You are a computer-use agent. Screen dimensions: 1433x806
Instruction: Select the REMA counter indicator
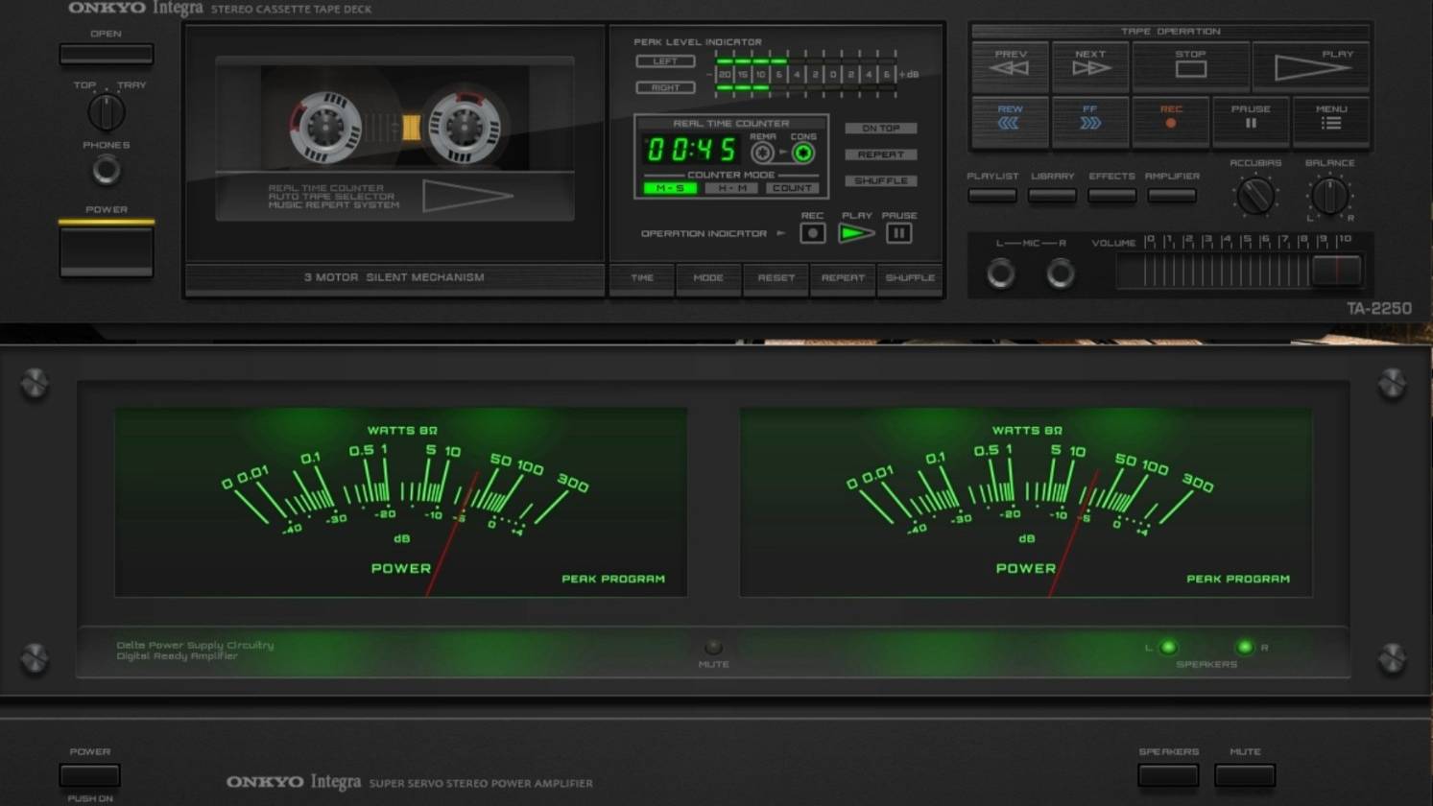(x=763, y=153)
